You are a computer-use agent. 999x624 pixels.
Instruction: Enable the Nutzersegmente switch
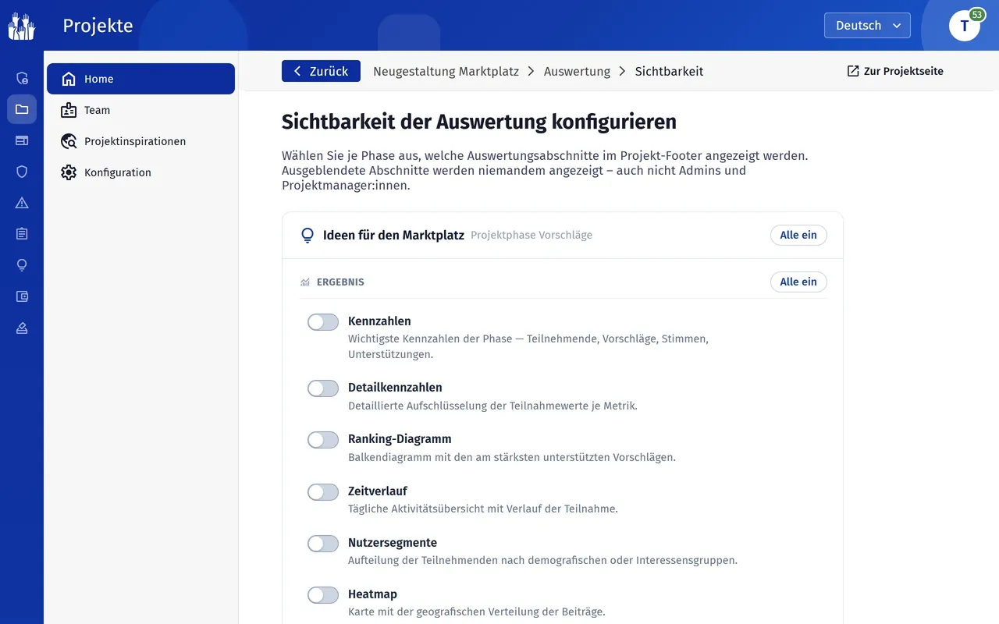point(323,544)
